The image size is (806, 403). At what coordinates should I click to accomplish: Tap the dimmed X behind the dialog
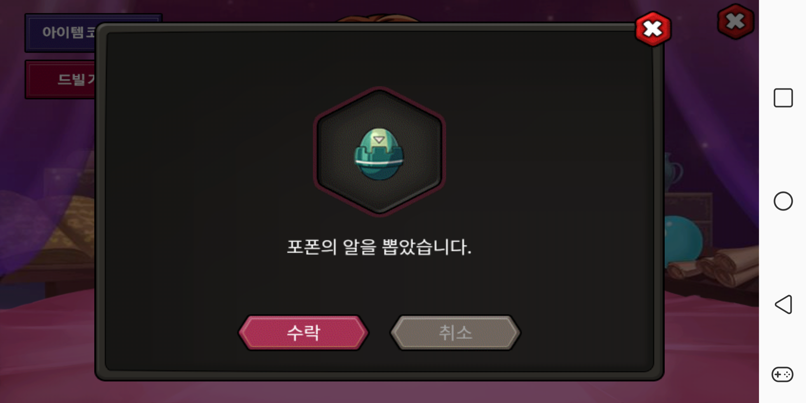tap(735, 22)
